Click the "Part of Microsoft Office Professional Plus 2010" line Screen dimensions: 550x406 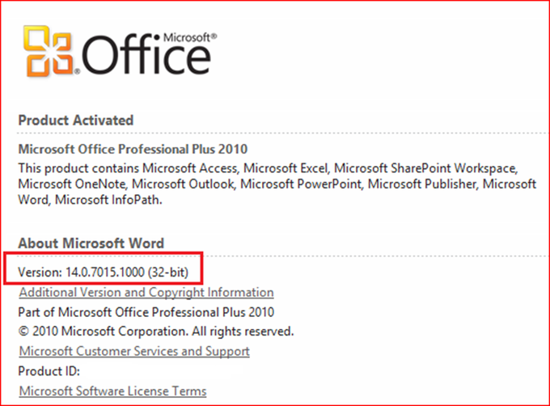146,312
